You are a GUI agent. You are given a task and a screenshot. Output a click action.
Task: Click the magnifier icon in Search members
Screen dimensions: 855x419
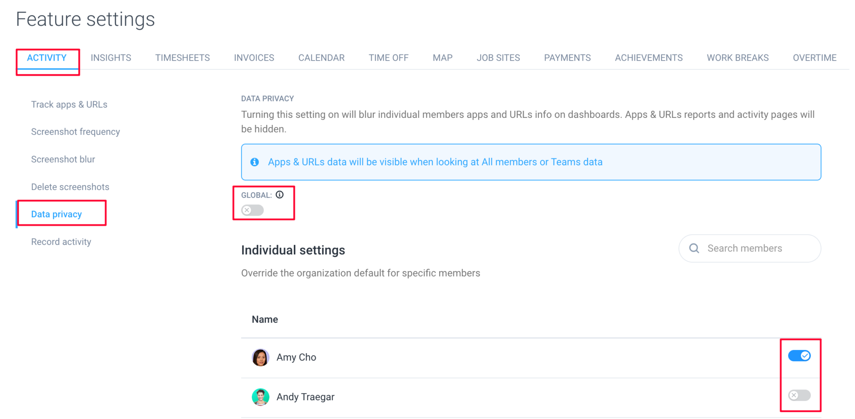[694, 248]
